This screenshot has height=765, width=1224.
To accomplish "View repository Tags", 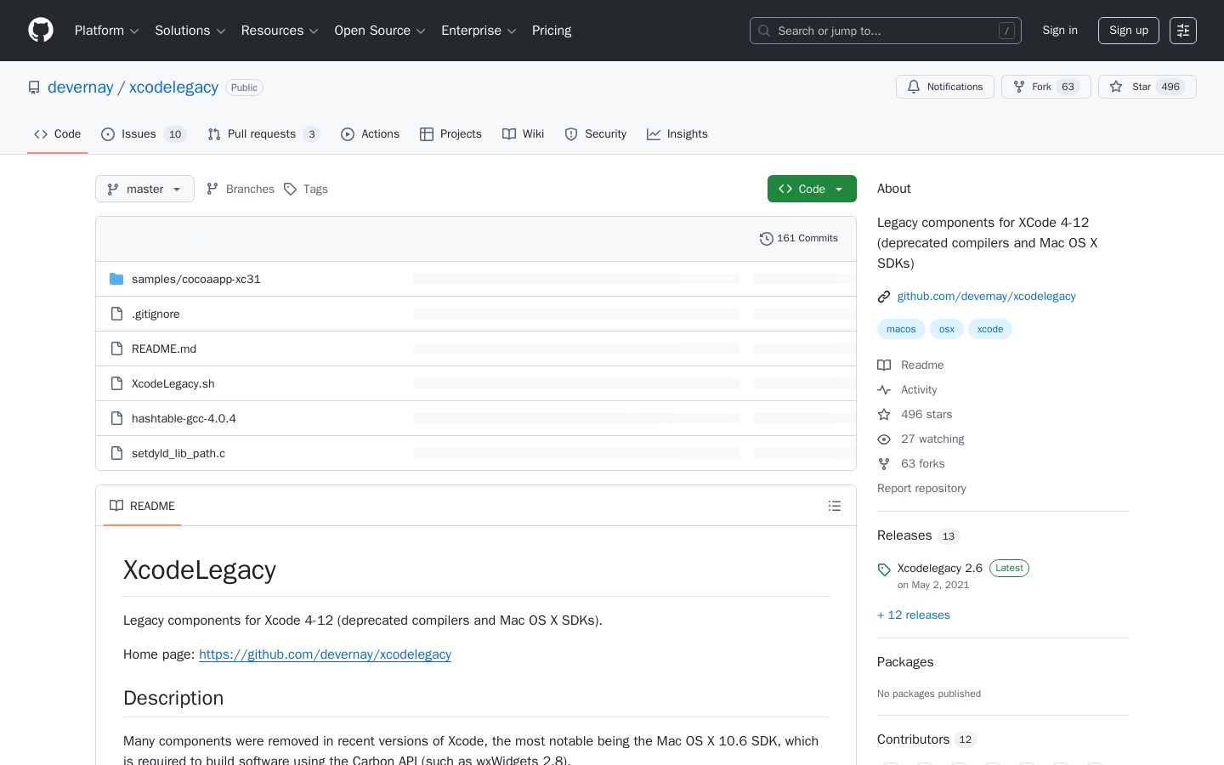I will pos(306,189).
